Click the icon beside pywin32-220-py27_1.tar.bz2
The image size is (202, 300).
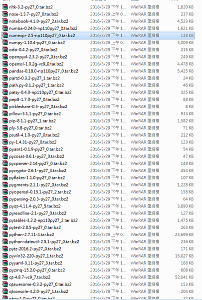(x=5, y=256)
